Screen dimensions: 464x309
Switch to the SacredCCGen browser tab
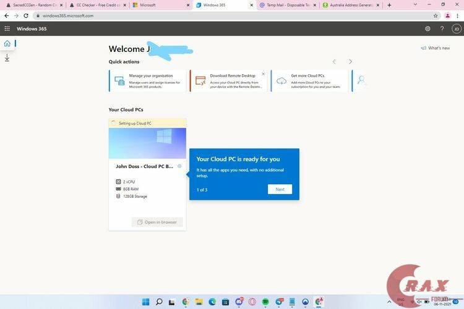click(35, 5)
